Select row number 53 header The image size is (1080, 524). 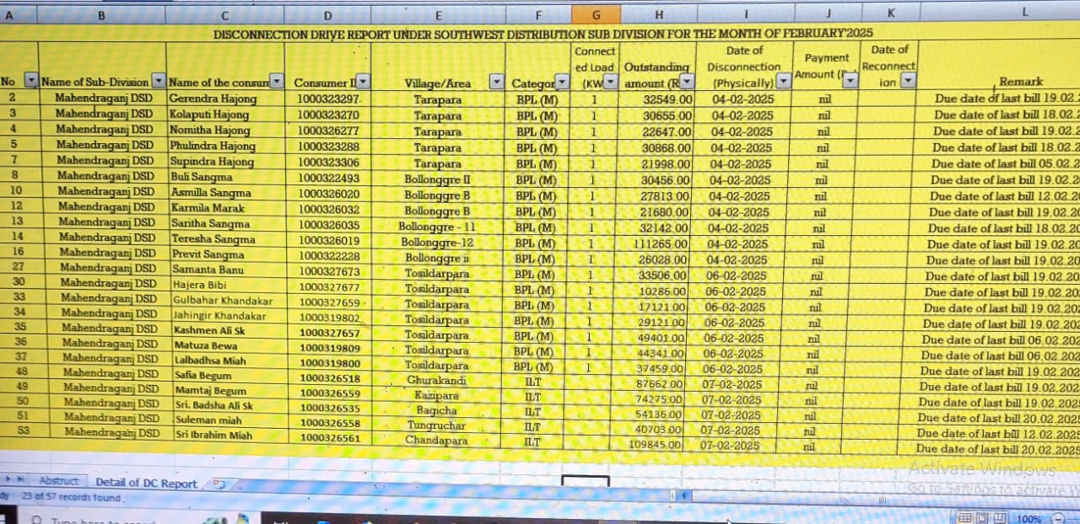click(23, 430)
